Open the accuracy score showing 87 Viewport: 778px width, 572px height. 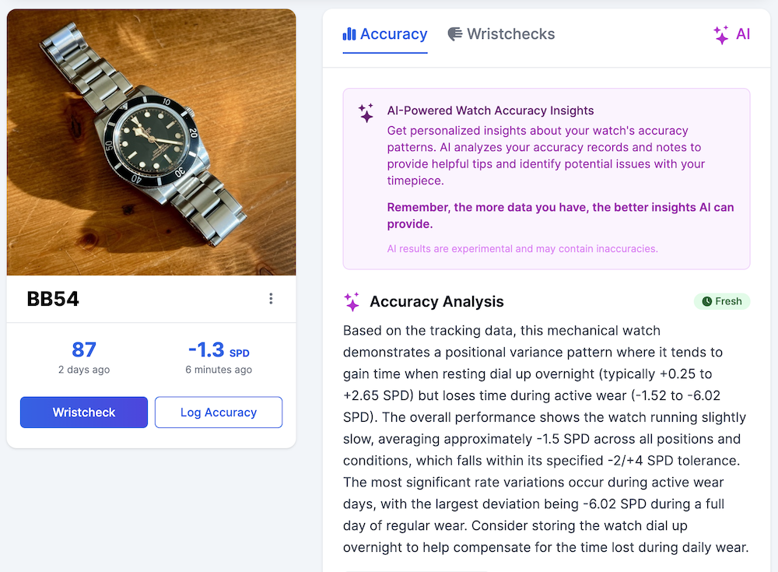pos(83,350)
